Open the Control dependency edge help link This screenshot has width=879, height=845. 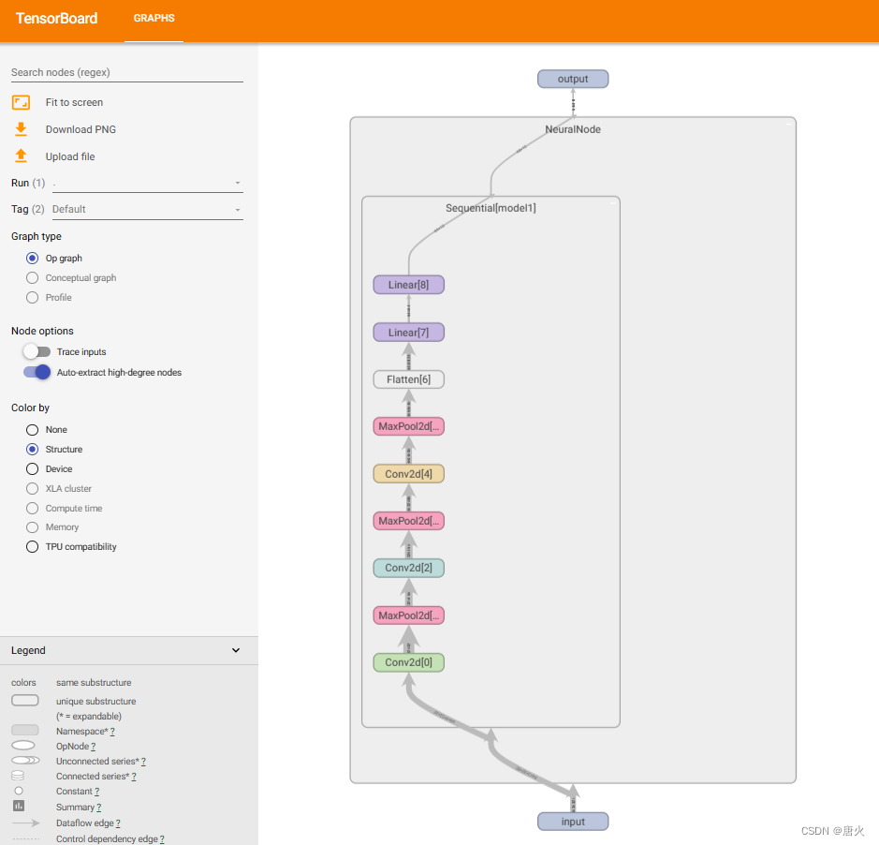162,838
